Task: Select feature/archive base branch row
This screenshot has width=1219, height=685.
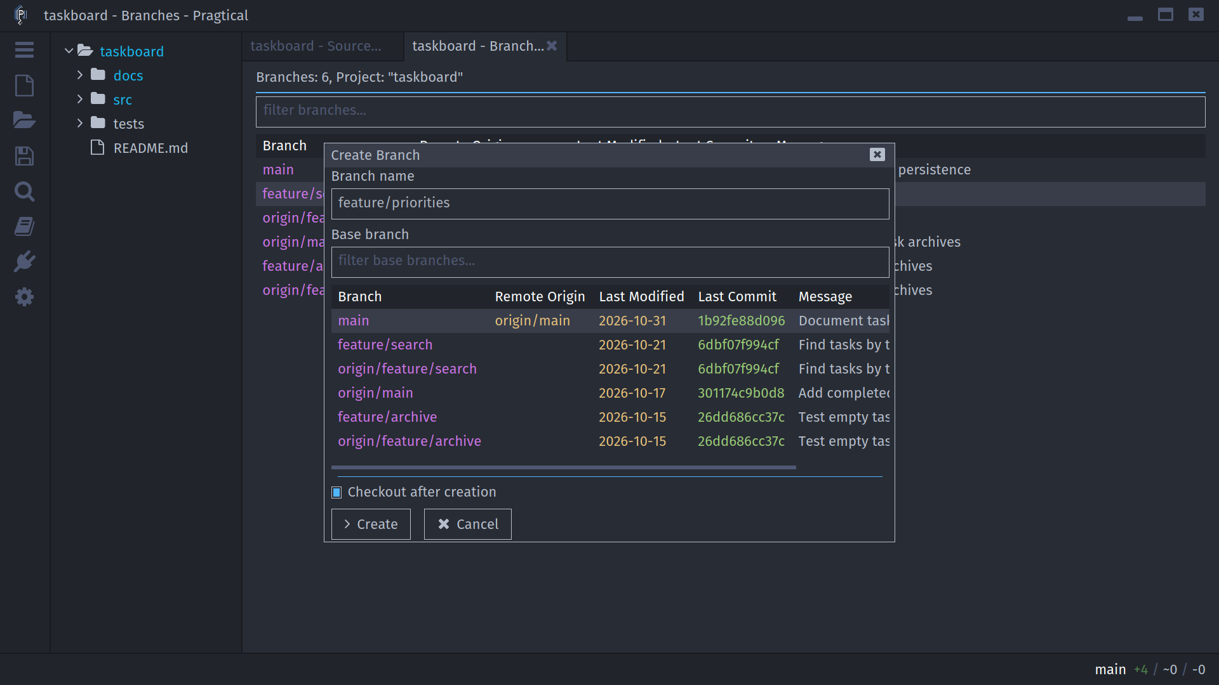Action: pos(610,417)
